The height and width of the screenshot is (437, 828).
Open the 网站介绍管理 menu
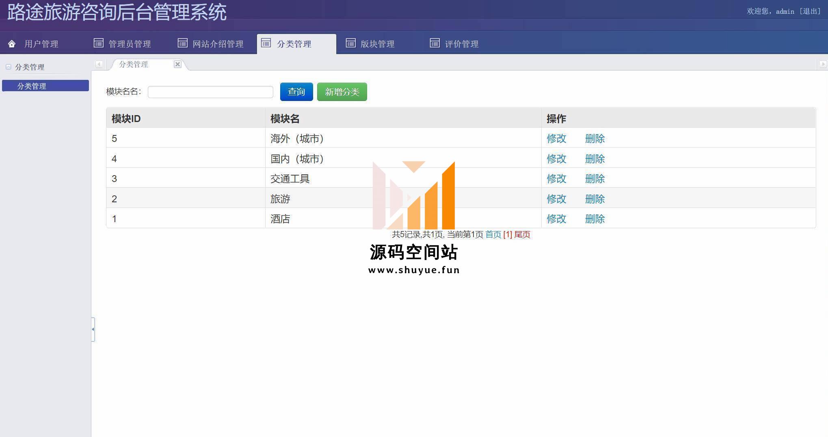coord(218,44)
